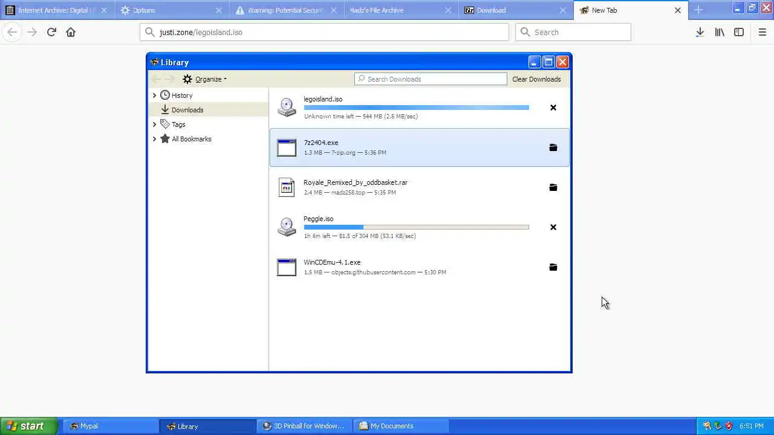Screen dimensions: 774x435
Task: Open the browser downloads panel arrow
Action: point(700,32)
